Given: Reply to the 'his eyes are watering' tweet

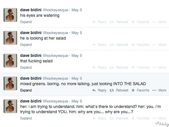Looking at the screenshot, I should coord(100,22).
